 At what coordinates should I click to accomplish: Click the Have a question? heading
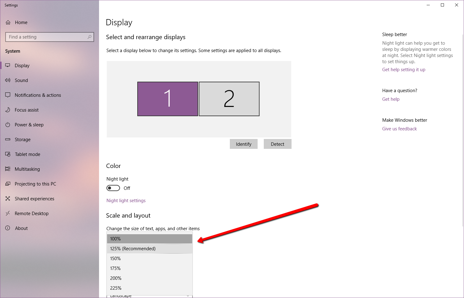pos(400,91)
